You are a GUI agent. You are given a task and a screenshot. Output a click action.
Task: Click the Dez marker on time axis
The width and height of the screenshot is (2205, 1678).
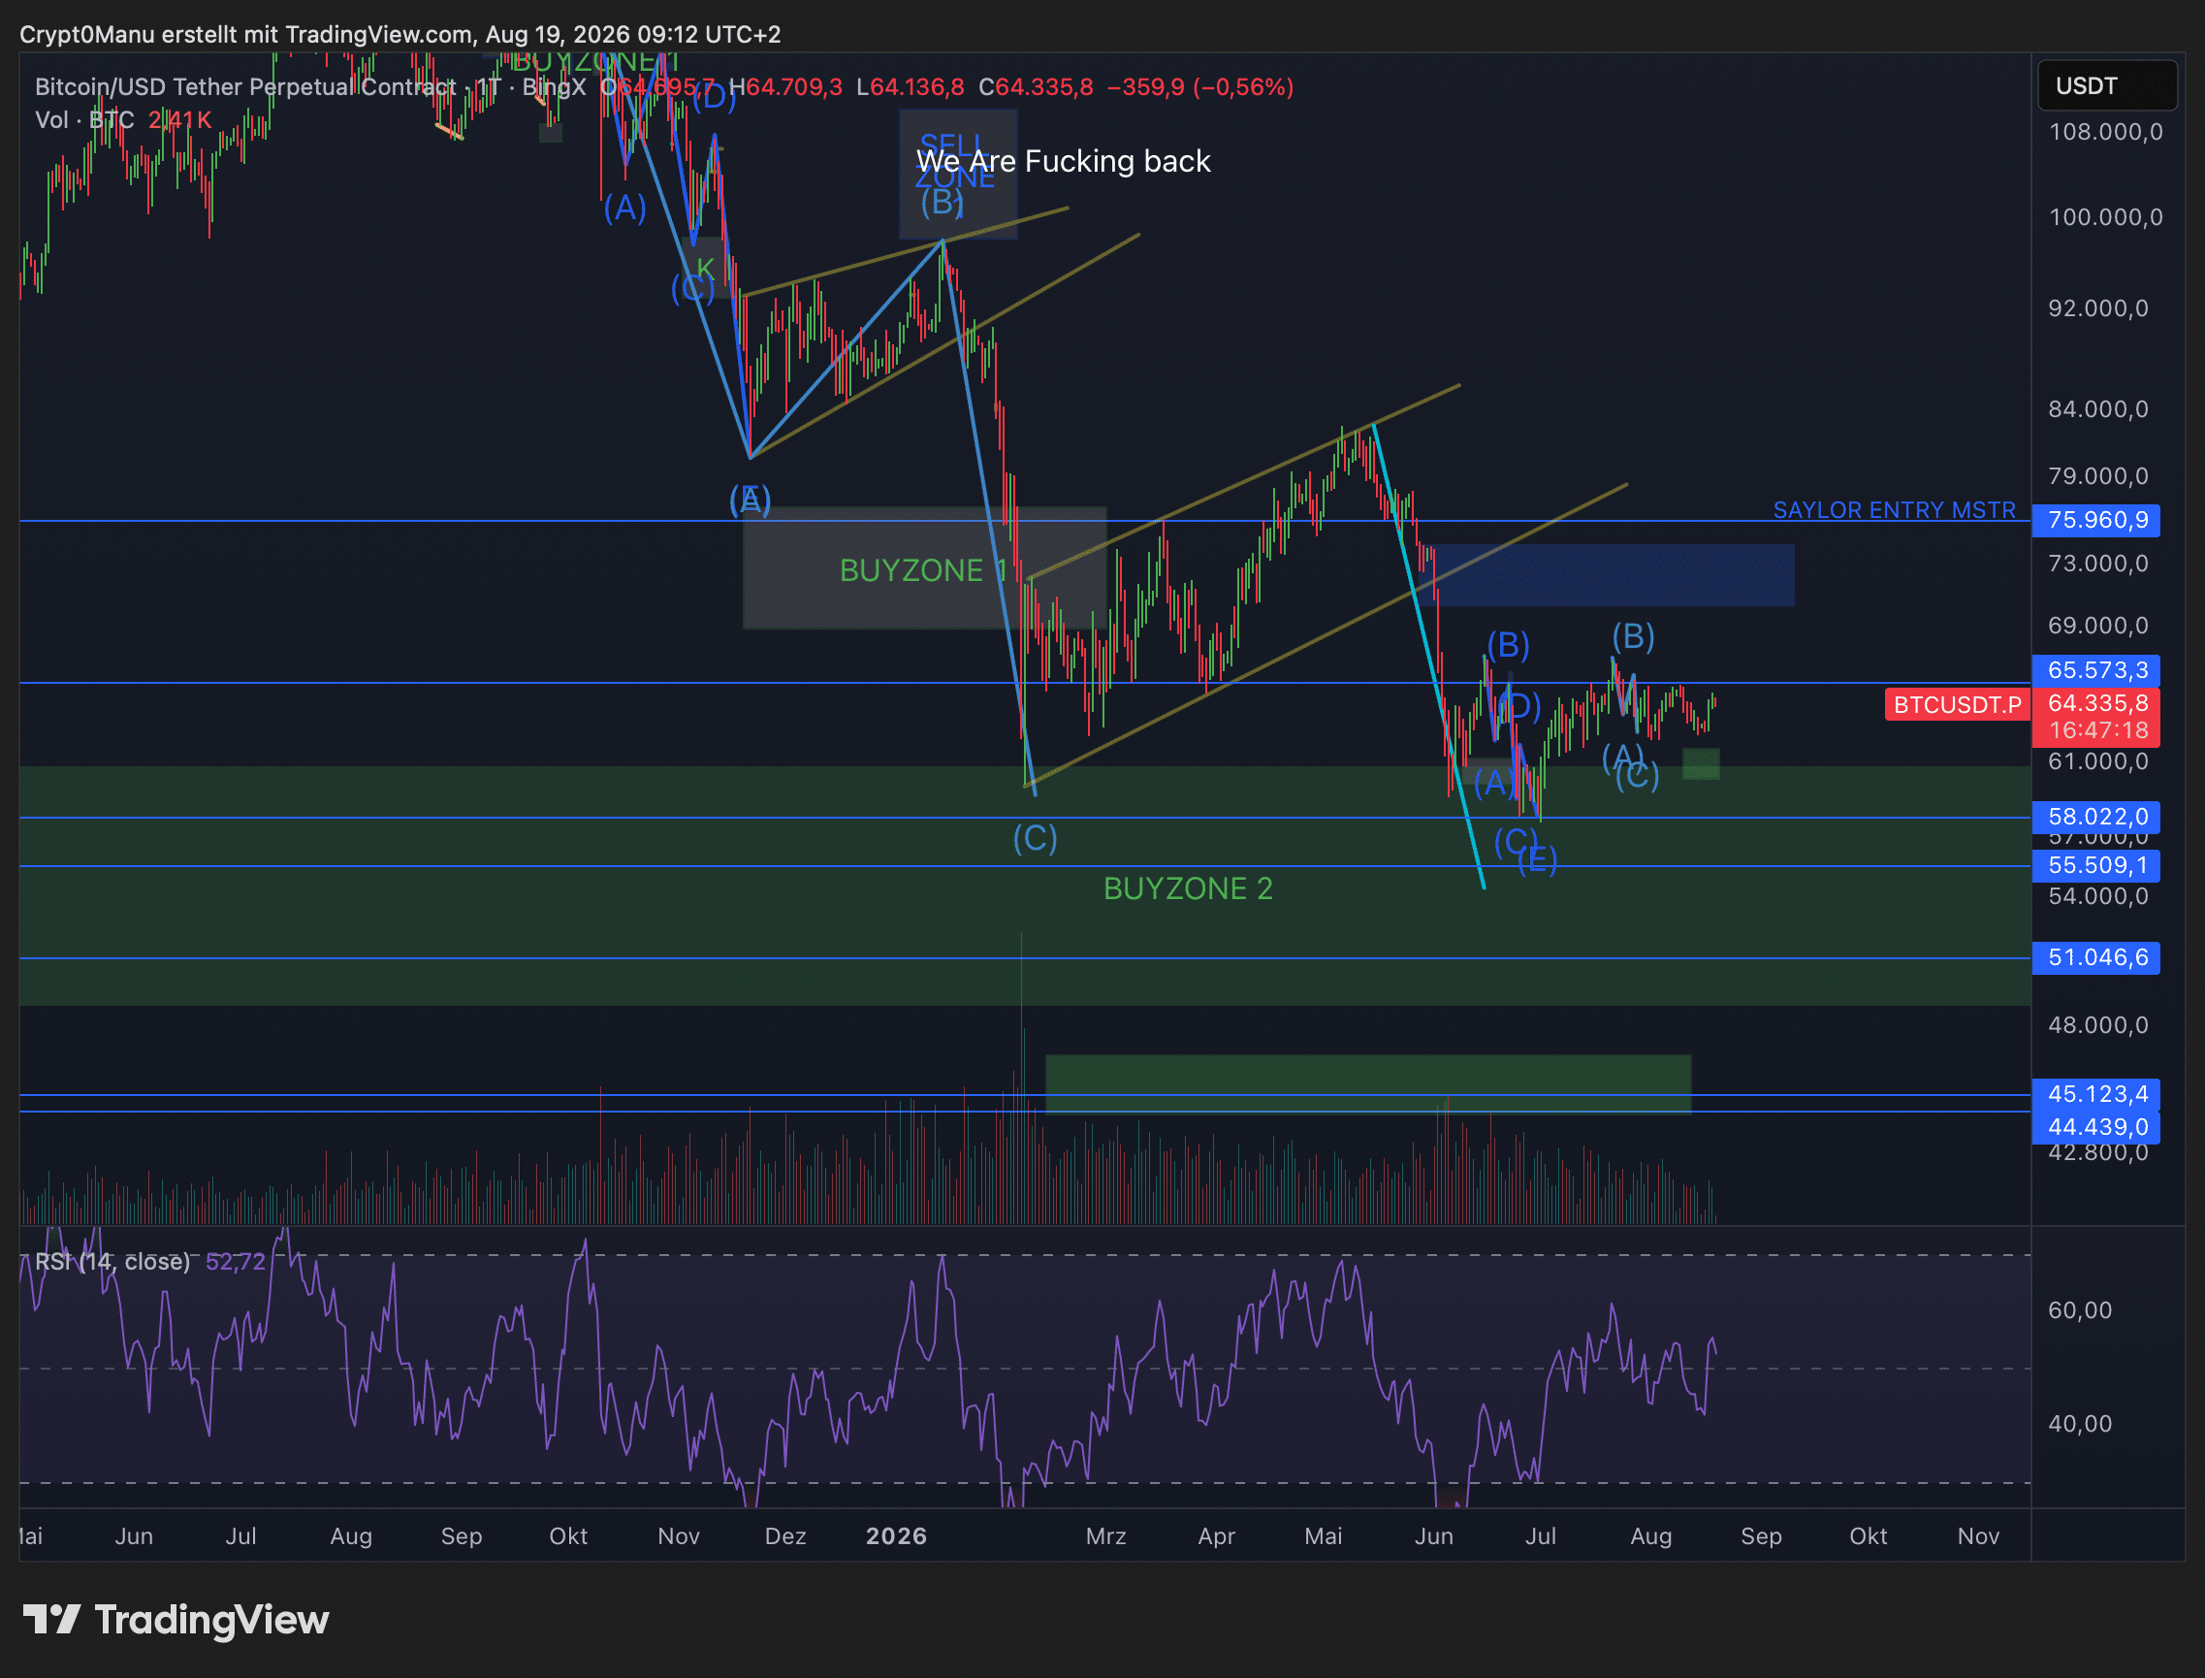tap(784, 1536)
